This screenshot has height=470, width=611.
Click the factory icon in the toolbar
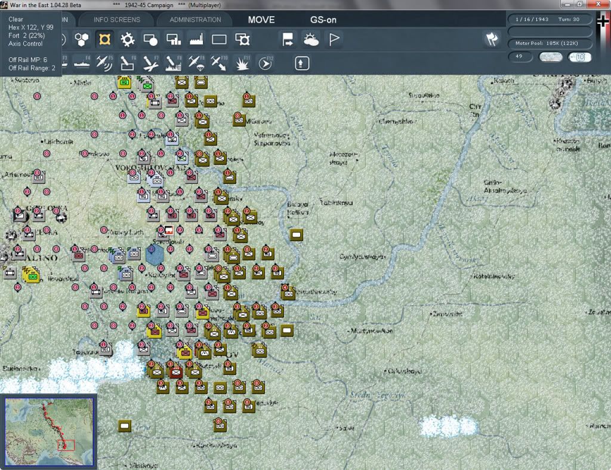[196, 39]
